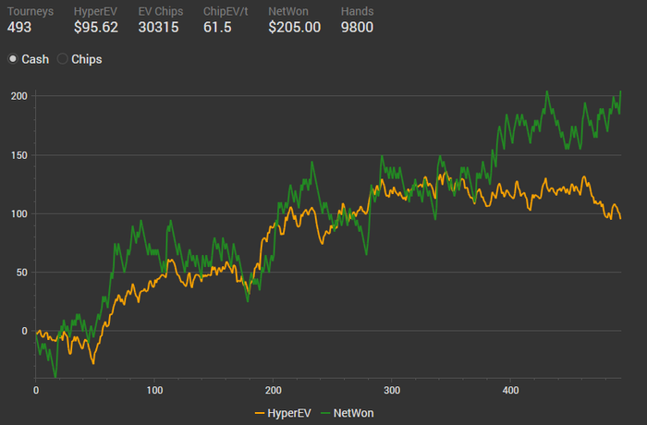Image resolution: width=647 pixels, height=425 pixels.
Task: Click the NetWon value $205.00
Action: pos(294,27)
